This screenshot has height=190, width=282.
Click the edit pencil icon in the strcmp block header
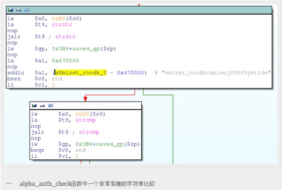tap(42, 106)
